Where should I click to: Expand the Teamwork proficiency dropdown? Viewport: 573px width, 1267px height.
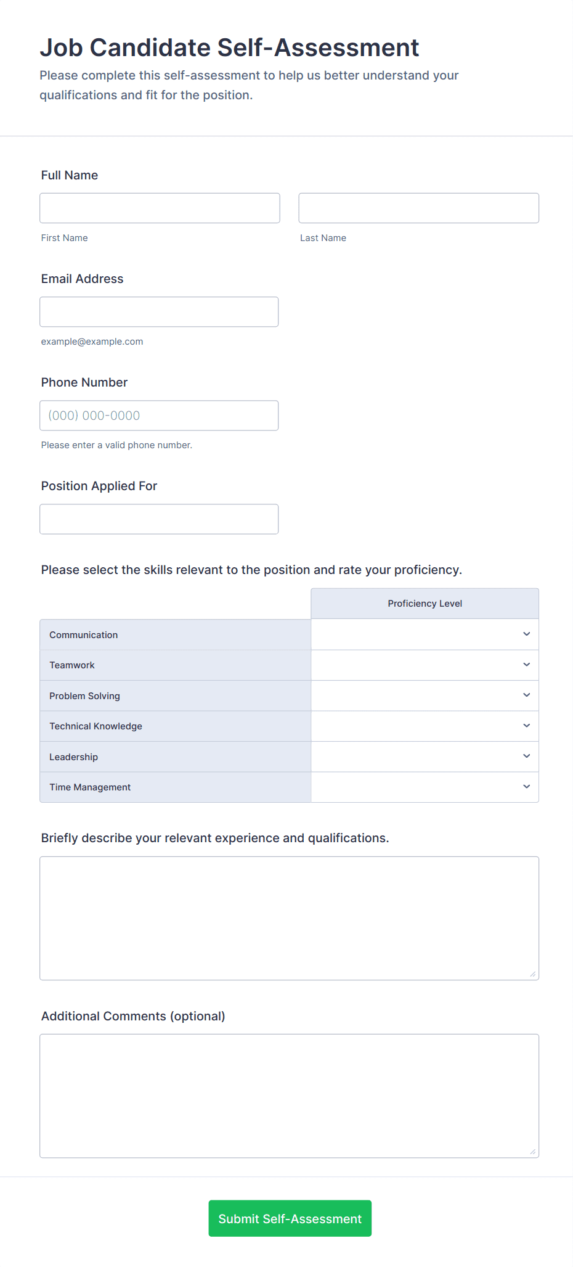click(424, 665)
